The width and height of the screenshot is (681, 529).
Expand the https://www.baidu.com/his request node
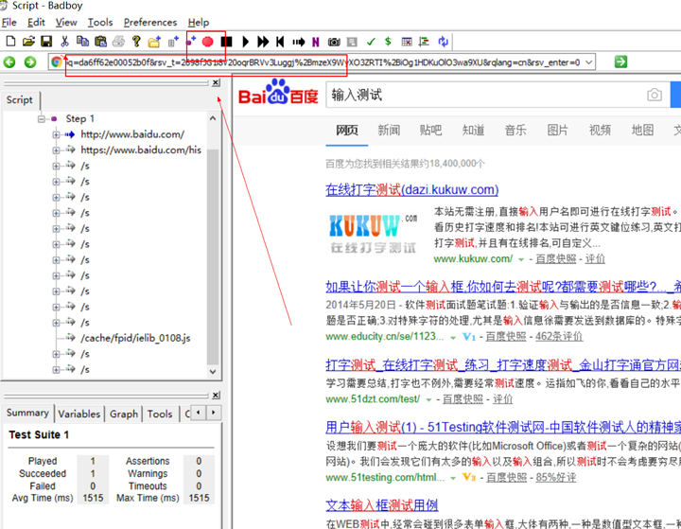[x=56, y=150]
